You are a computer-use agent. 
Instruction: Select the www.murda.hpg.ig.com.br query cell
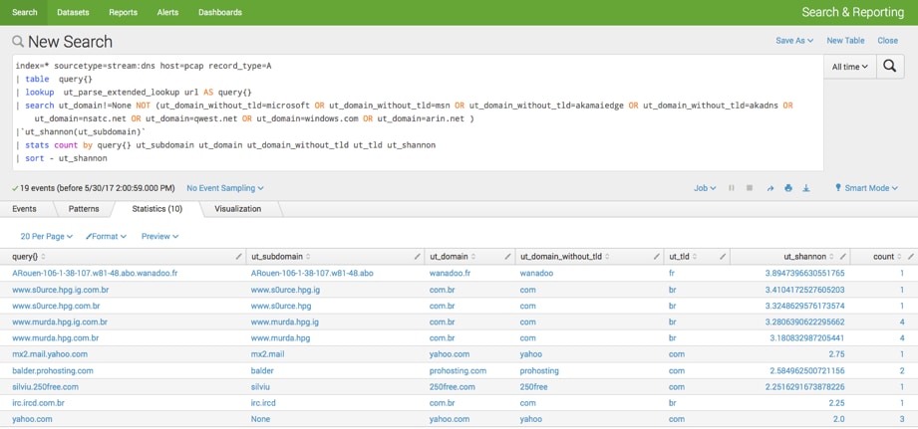[60, 322]
